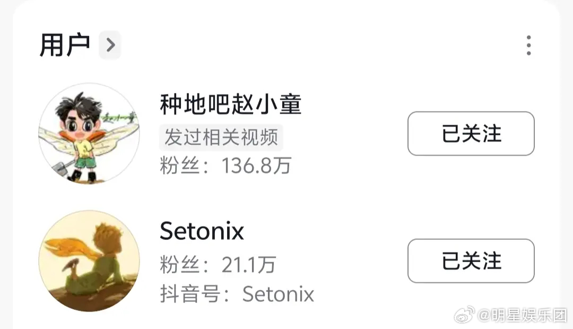Open the three-dot more options menu
Screen dimensions: 573x329
pyautogui.click(x=528, y=45)
